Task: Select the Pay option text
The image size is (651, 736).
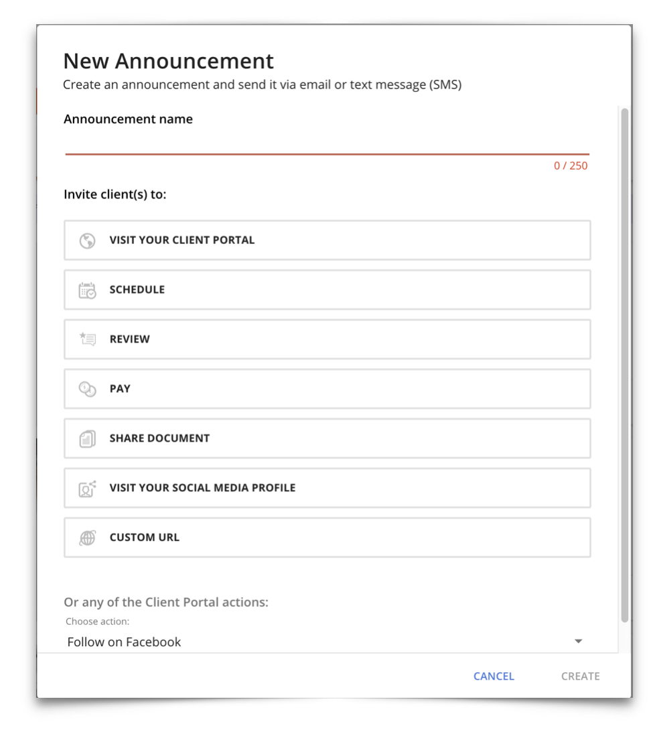Action: pyautogui.click(x=120, y=389)
